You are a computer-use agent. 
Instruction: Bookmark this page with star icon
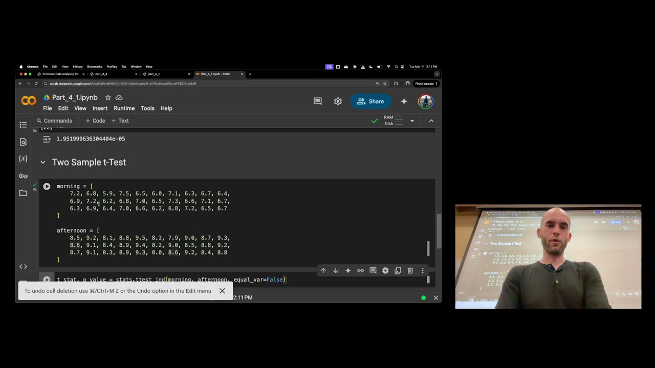coord(385,83)
